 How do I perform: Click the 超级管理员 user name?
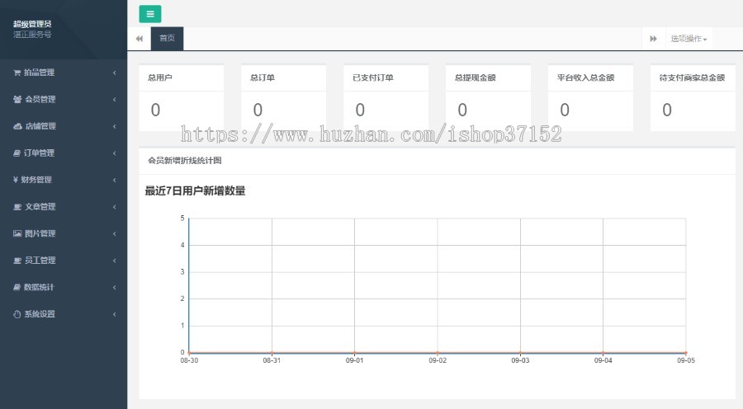pyautogui.click(x=32, y=24)
